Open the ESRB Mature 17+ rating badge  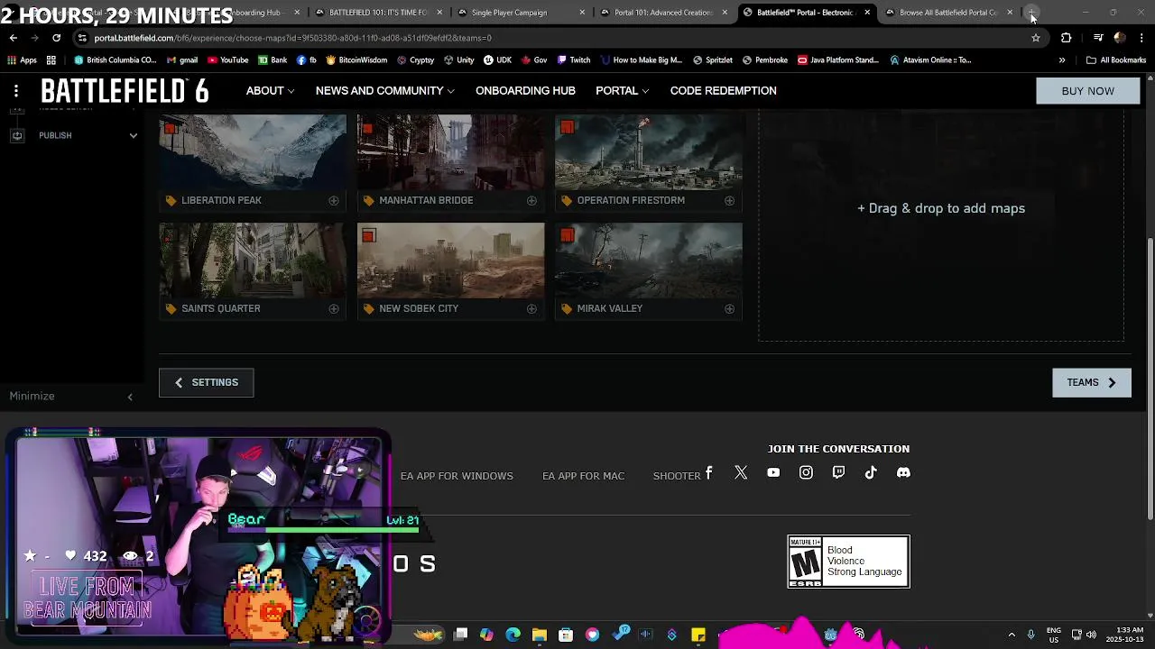tap(849, 562)
